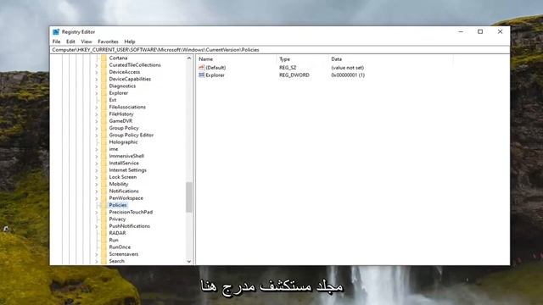Image resolution: width=543 pixels, height=305 pixels.
Task: Expand the FileAssociations key
Action: [x=97, y=107]
